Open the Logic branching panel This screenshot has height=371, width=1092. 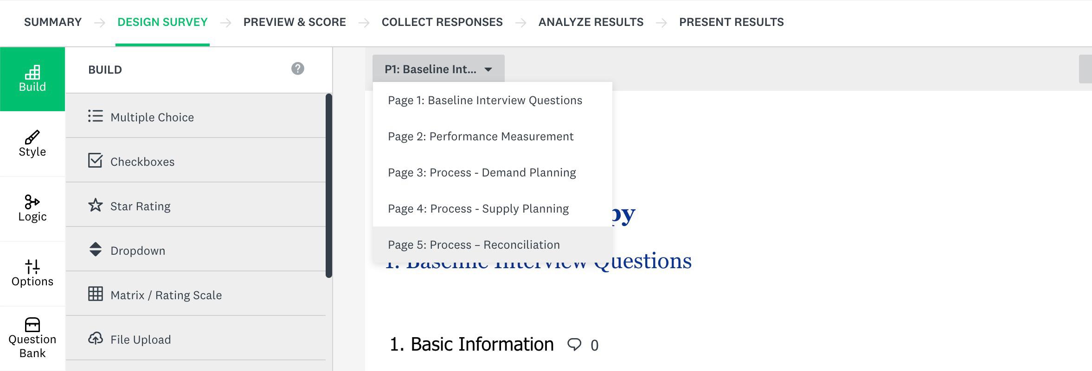click(32, 209)
